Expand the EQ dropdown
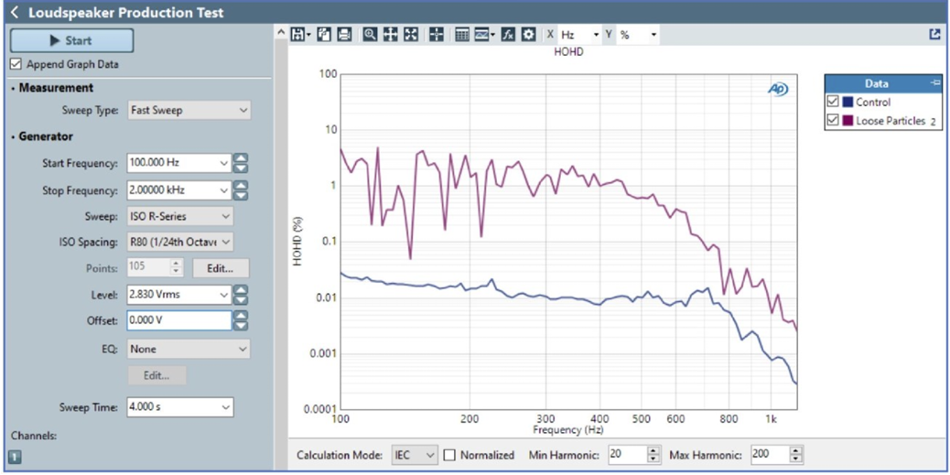 click(189, 349)
